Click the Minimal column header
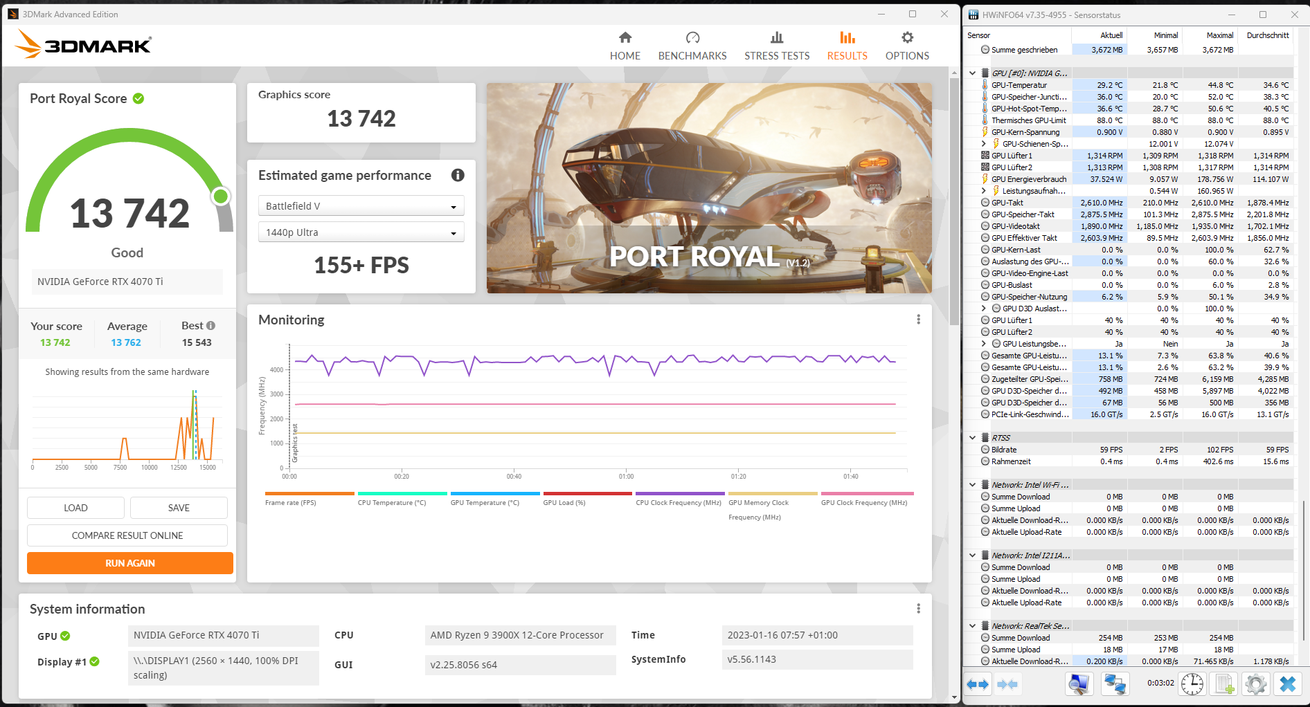This screenshot has height=707, width=1310. point(1154,35)
